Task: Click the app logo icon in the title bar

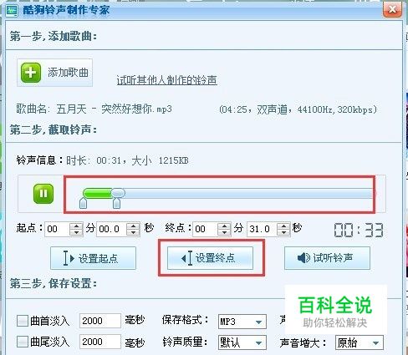Action: 12,11
